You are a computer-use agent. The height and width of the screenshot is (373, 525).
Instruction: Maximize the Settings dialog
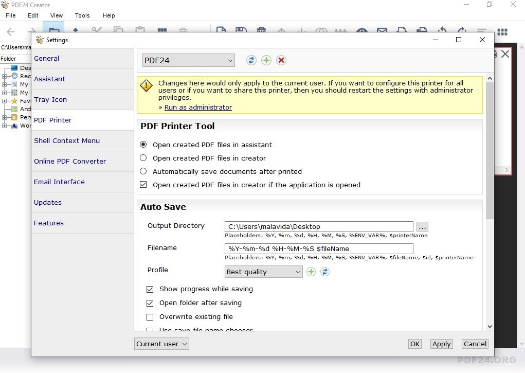coord(459,40)
